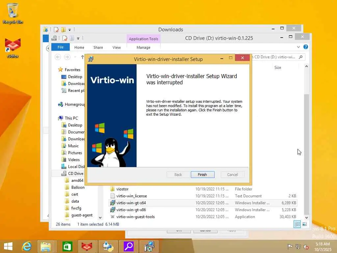
Task: Select virtio-win-gt-x64 installer icon
Action: click(113, 203)
